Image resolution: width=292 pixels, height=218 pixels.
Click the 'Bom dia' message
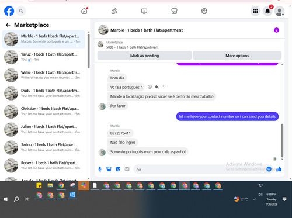point(117,78)
